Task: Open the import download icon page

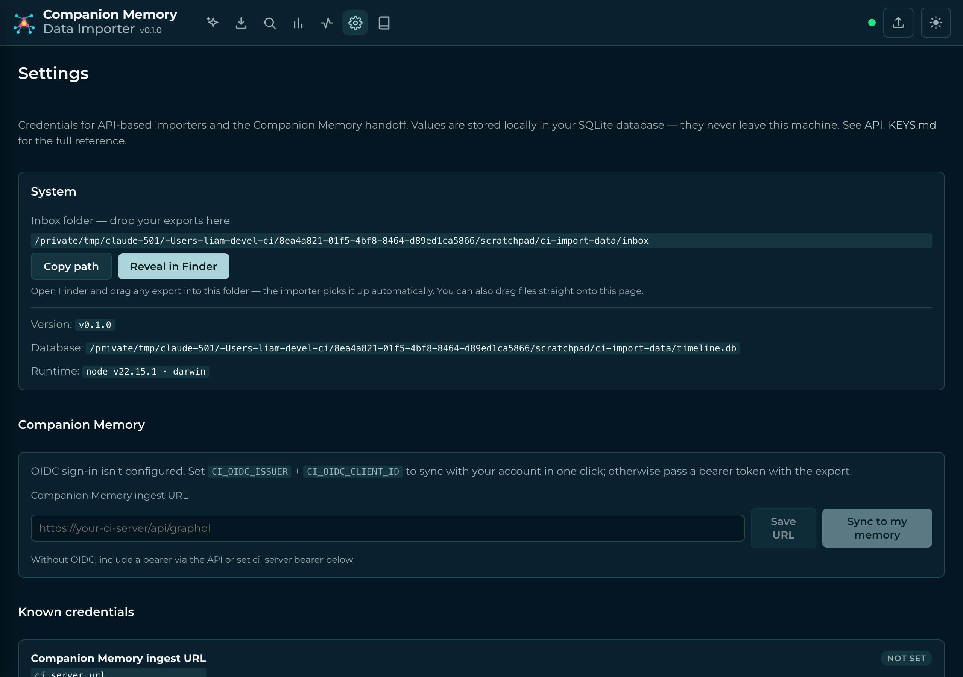Action: coord(241,23)
